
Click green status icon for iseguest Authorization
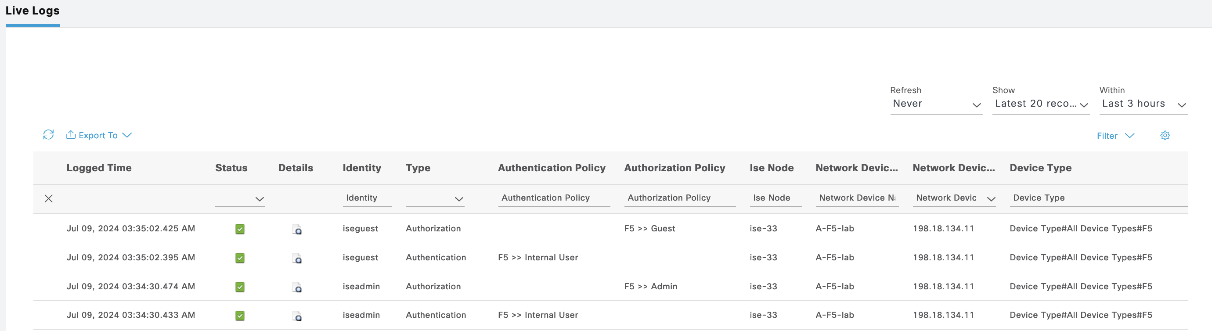240,229
